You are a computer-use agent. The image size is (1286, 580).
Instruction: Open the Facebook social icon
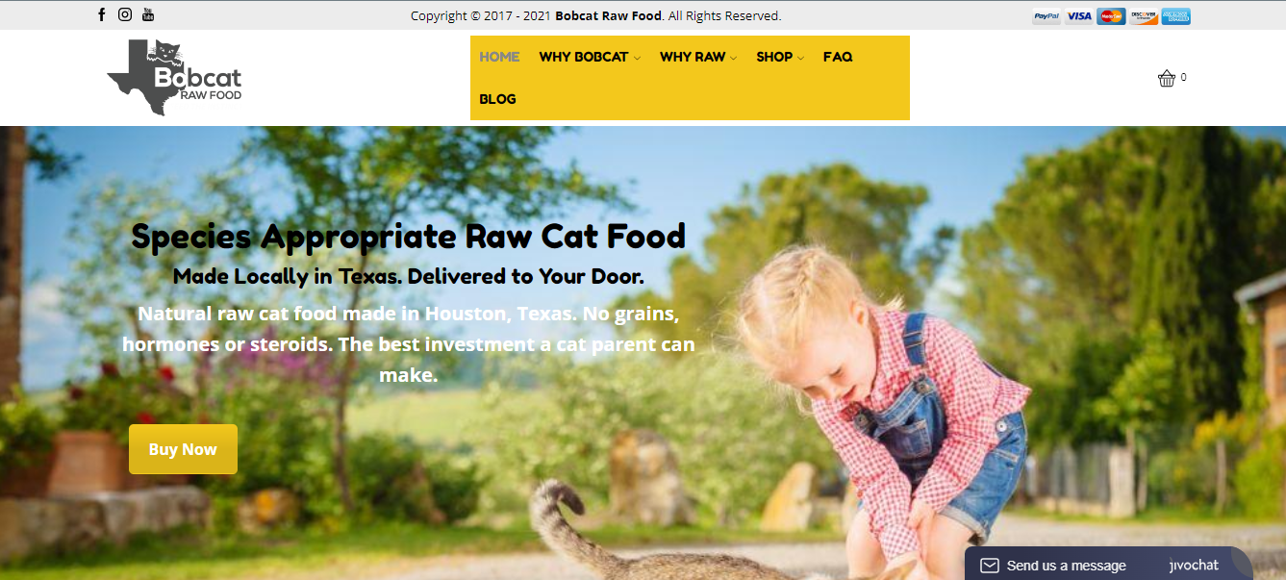(102, 14)
